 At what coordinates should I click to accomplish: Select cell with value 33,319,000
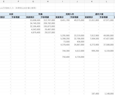[x=77, y=35]
